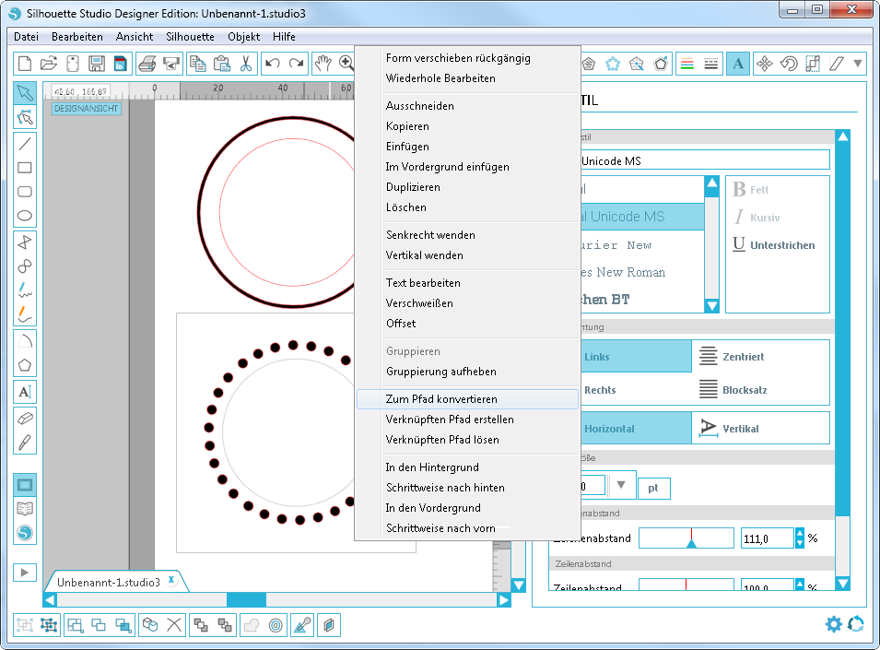Select the Ellipse drawing tool
This screenshot has width=880, height=650.
coord(26,217)
